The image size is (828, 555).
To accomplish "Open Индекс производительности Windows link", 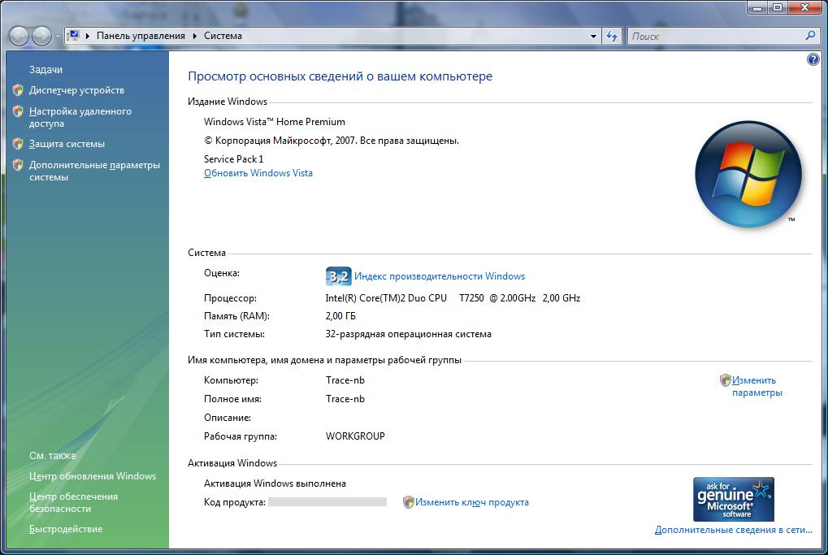I will (440, 276).
